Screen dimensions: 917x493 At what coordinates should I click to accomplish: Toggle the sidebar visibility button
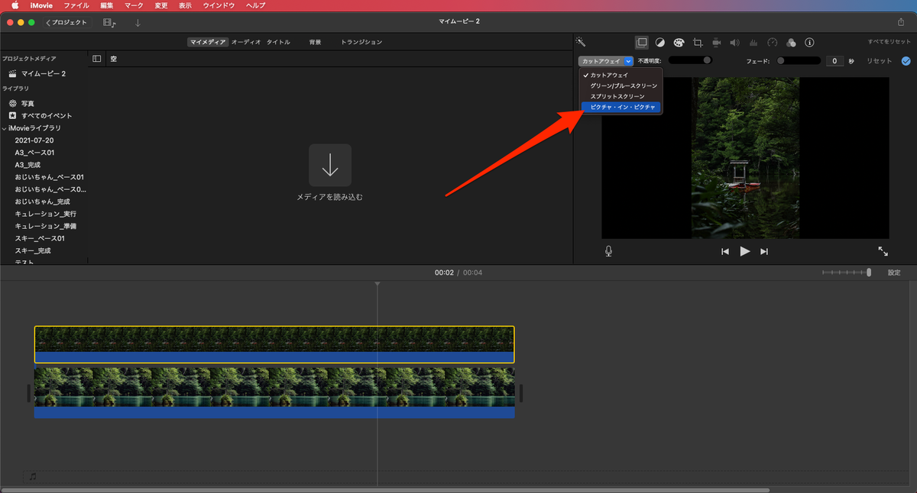pos(97,59)
